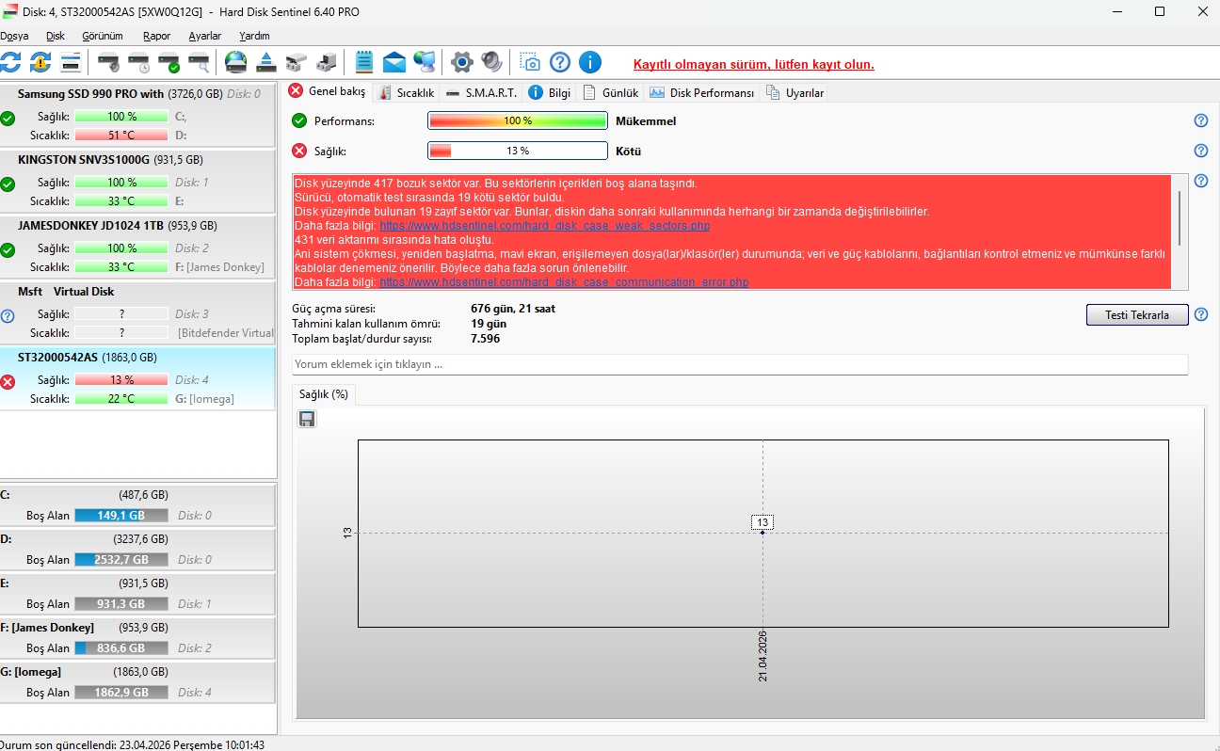Click the help icon next to Testi Tekrarla
The image size is (1220, 751).
click(x=1201, y=314)
